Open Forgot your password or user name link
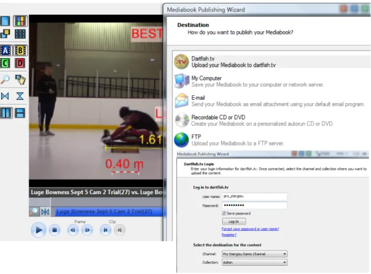 point(250,229)
